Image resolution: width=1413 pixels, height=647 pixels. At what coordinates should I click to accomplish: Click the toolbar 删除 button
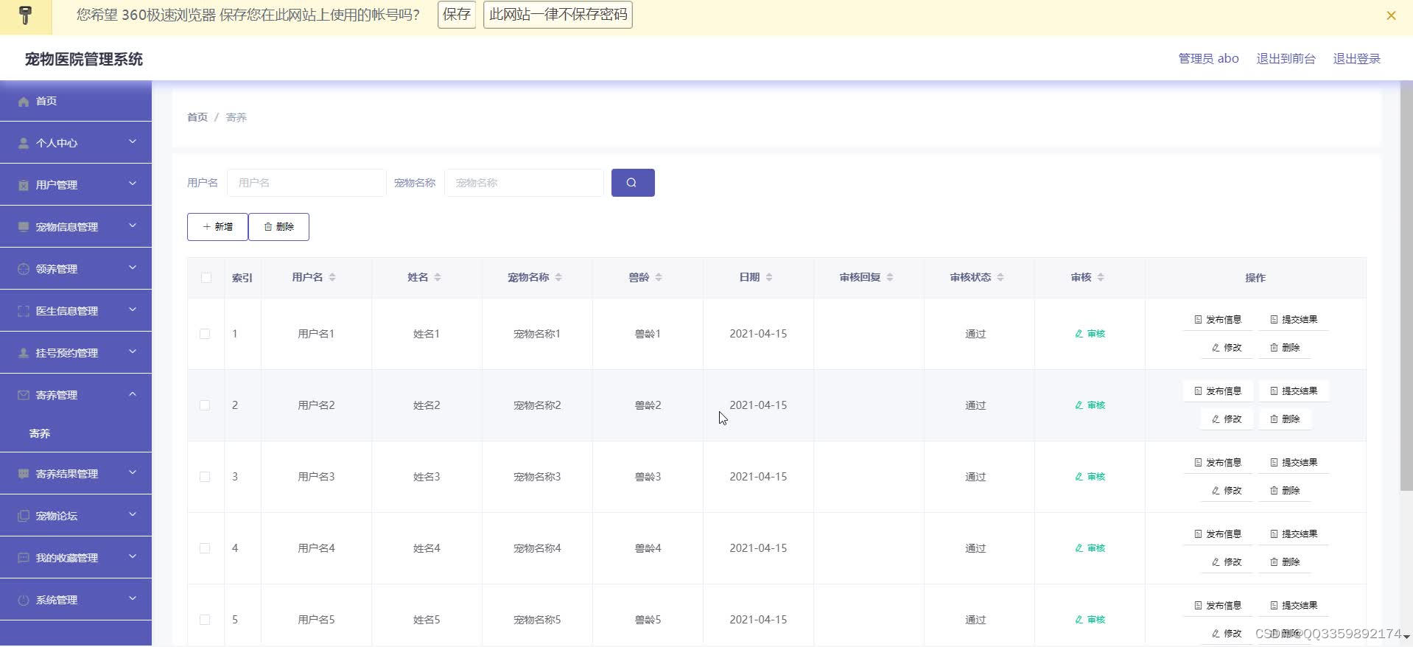(278, 227)
